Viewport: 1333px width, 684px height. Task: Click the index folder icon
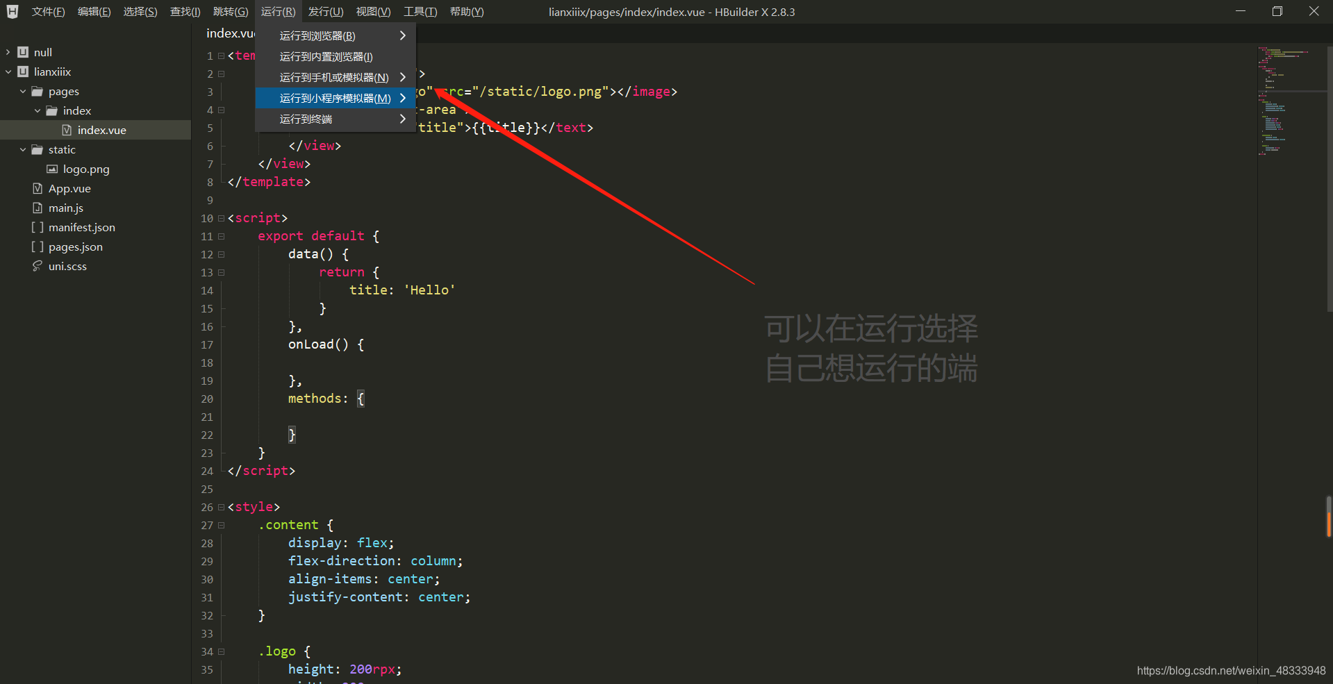tap(51, 110)
